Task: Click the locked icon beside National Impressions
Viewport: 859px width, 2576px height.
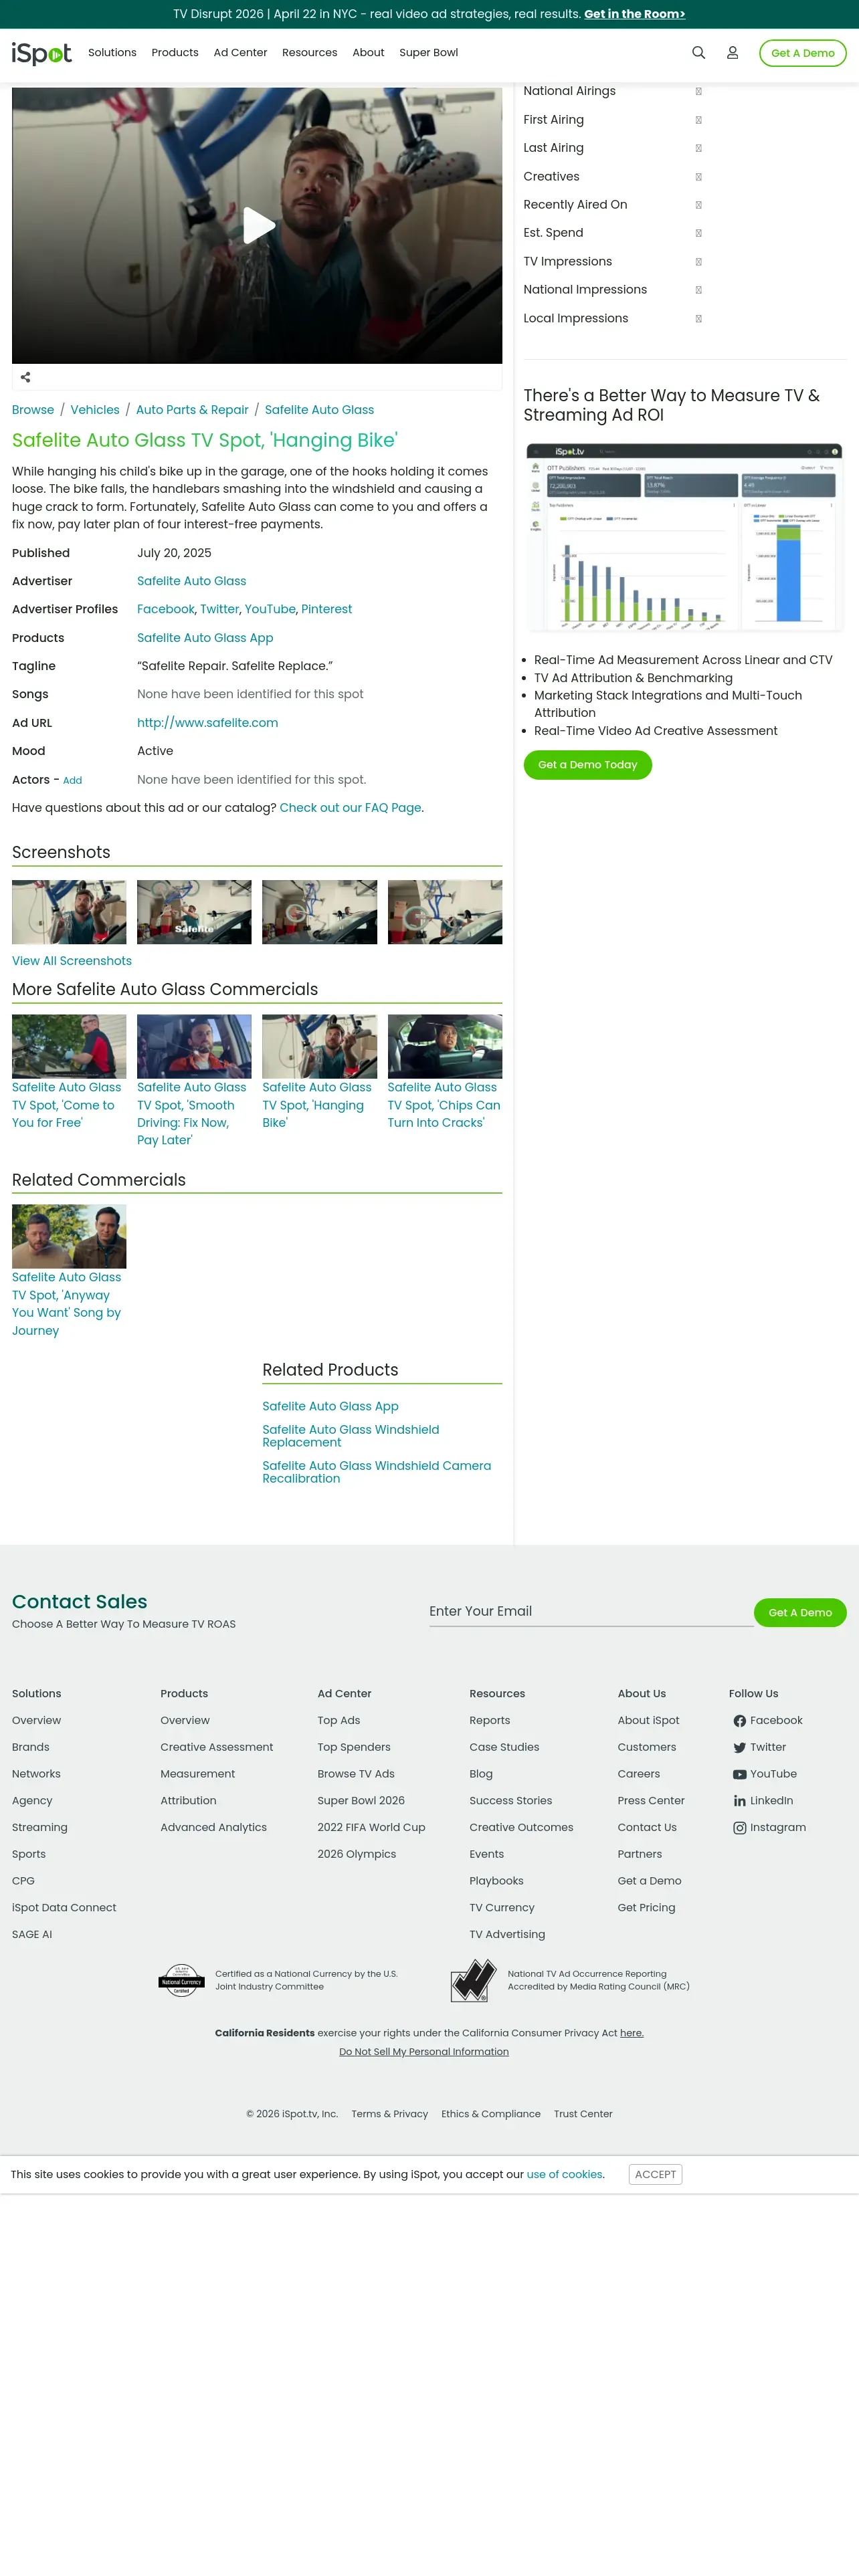Action: click(698, 290)
